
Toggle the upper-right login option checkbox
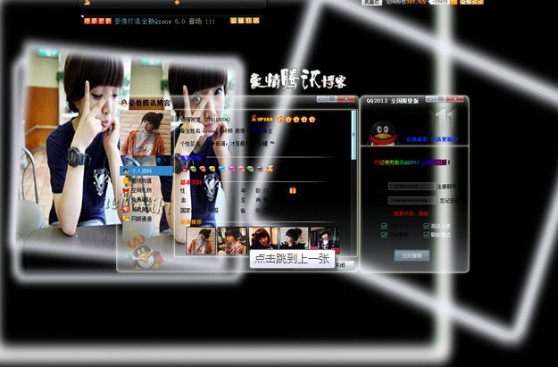[427, 226]
